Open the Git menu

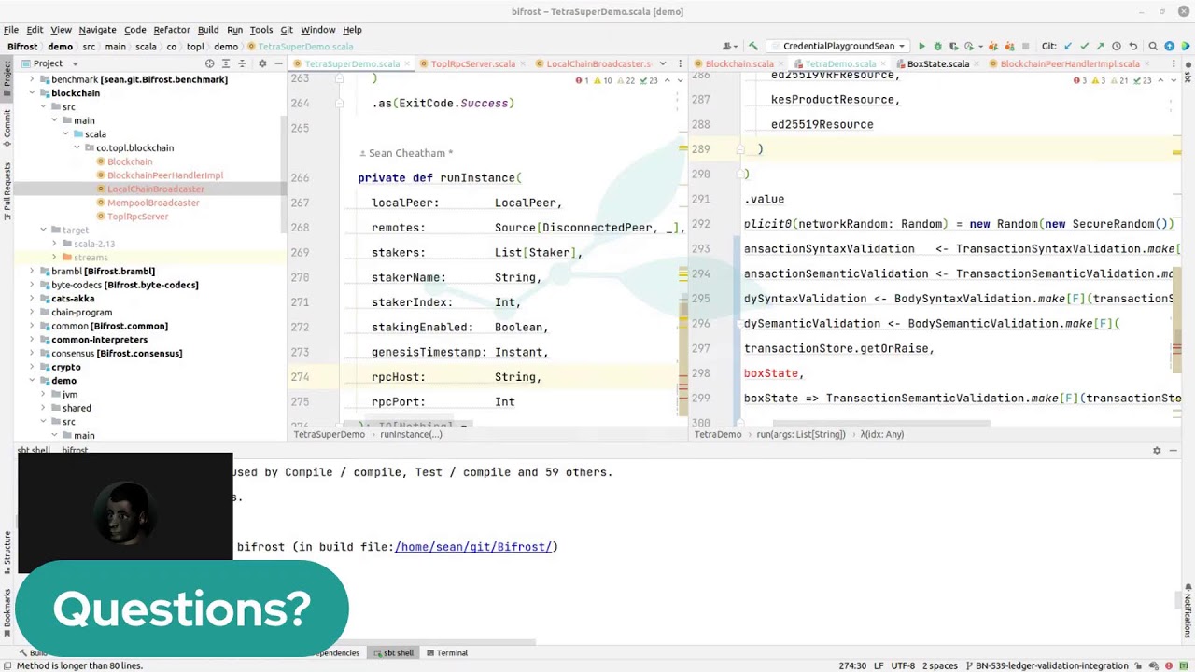coord(287,30)
